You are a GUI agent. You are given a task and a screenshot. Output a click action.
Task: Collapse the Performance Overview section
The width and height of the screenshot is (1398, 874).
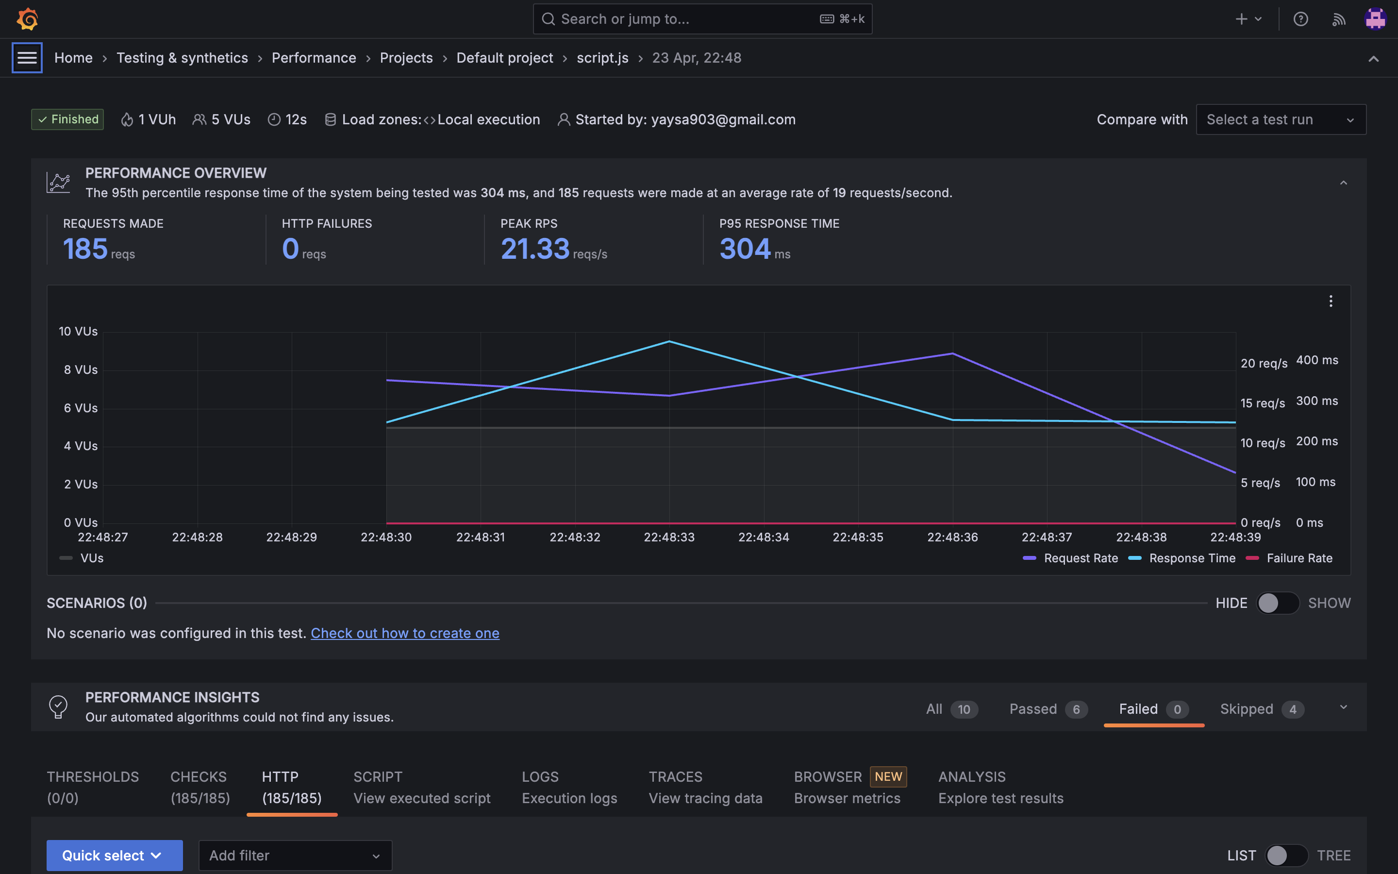[x=1343, y=183]
